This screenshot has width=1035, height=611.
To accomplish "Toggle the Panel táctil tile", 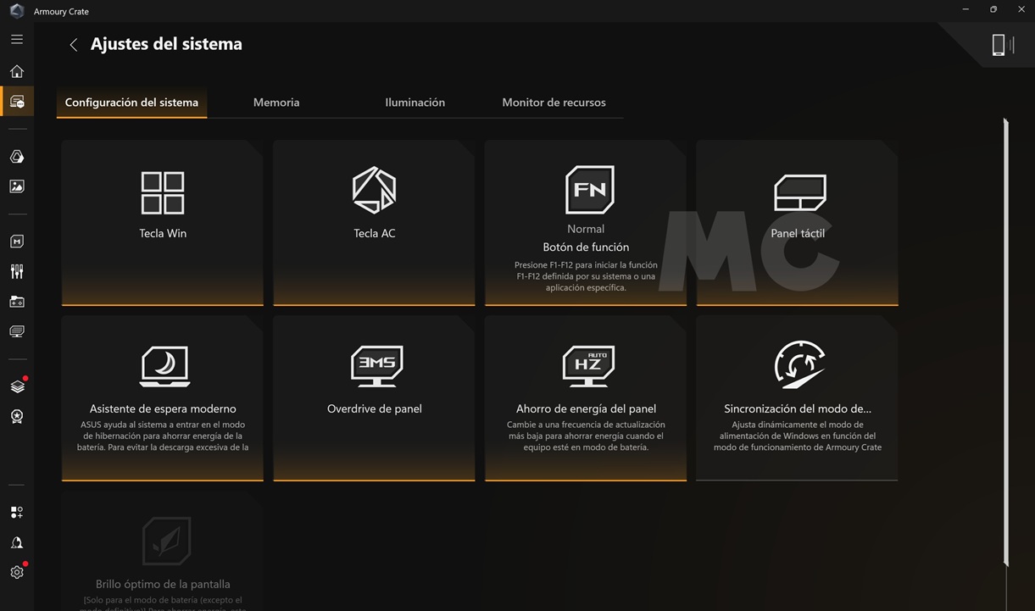I will (x=797, y=222).
